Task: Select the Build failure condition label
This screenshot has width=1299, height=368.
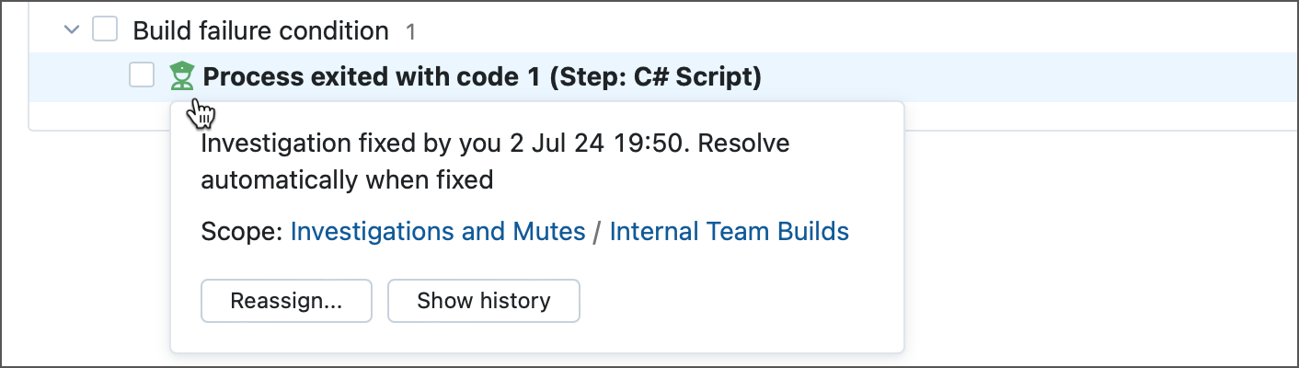Action: tap(260, 31)
